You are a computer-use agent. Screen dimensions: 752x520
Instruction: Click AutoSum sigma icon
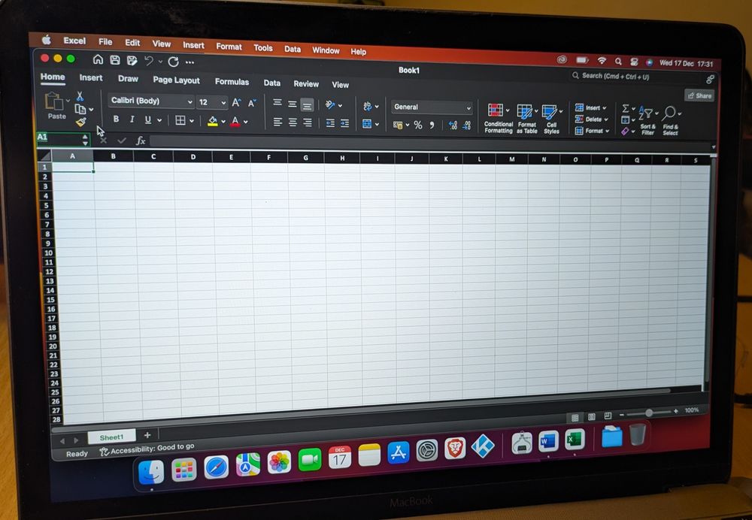click(626, 108)
